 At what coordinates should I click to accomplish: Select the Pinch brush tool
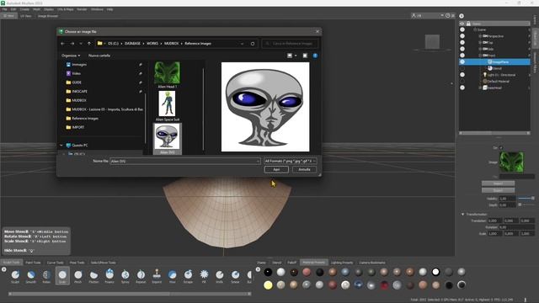tap(78, 275)
